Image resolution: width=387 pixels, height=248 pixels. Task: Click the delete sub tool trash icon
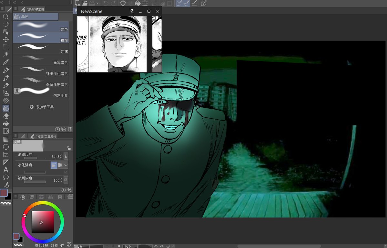tap(70, 129)
